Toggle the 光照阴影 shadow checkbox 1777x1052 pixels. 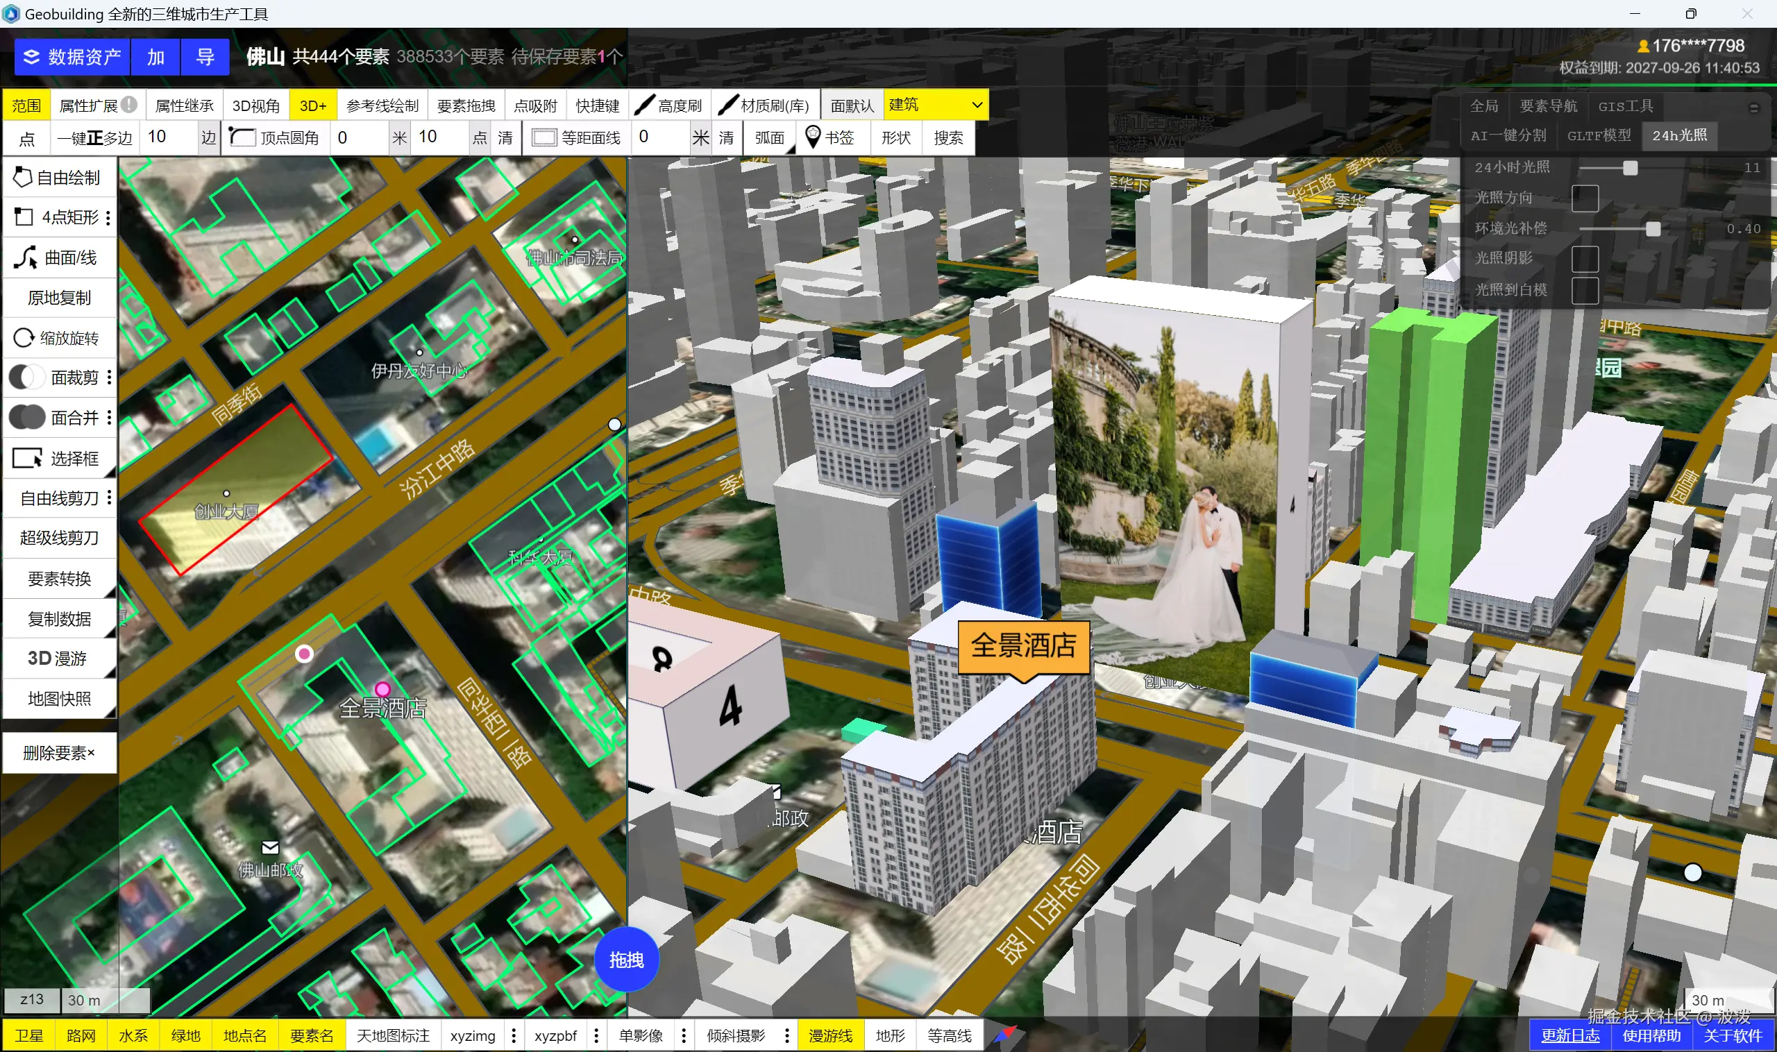pos(1584,259)
